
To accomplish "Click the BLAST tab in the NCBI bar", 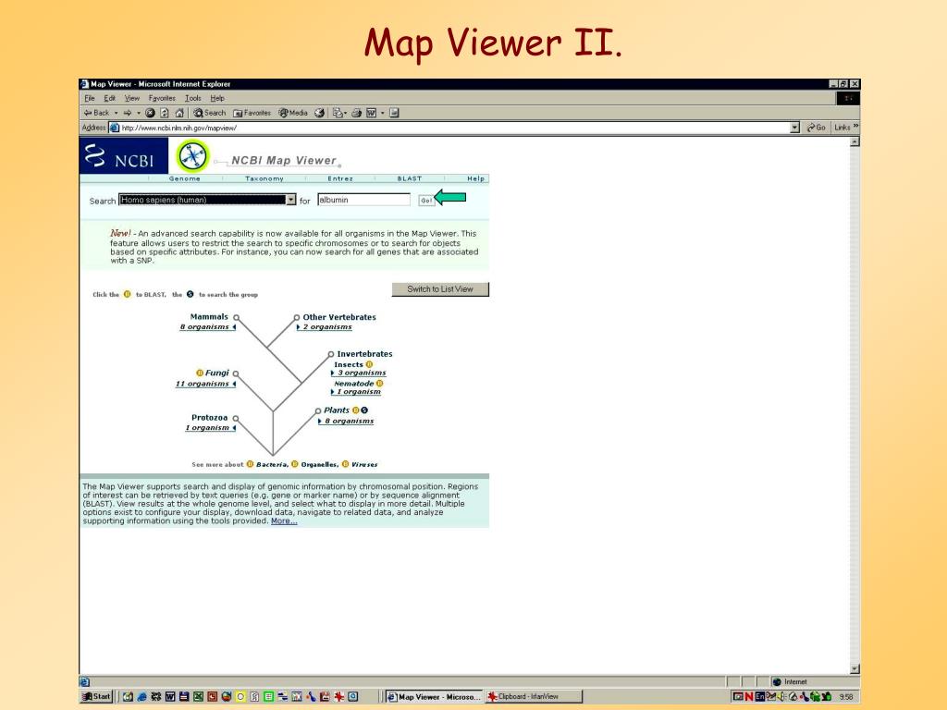I will pos(410,178).
